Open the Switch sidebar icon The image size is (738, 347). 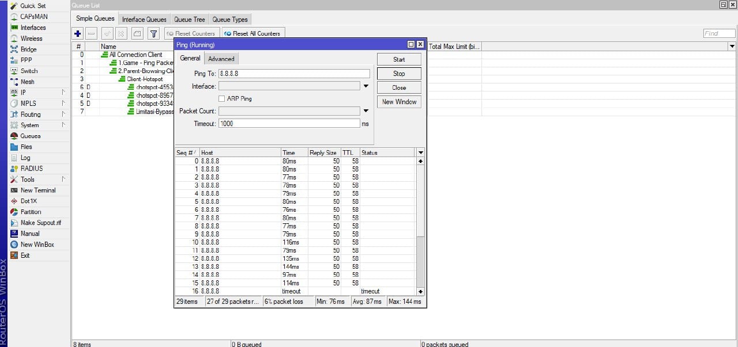pos(14,71)
